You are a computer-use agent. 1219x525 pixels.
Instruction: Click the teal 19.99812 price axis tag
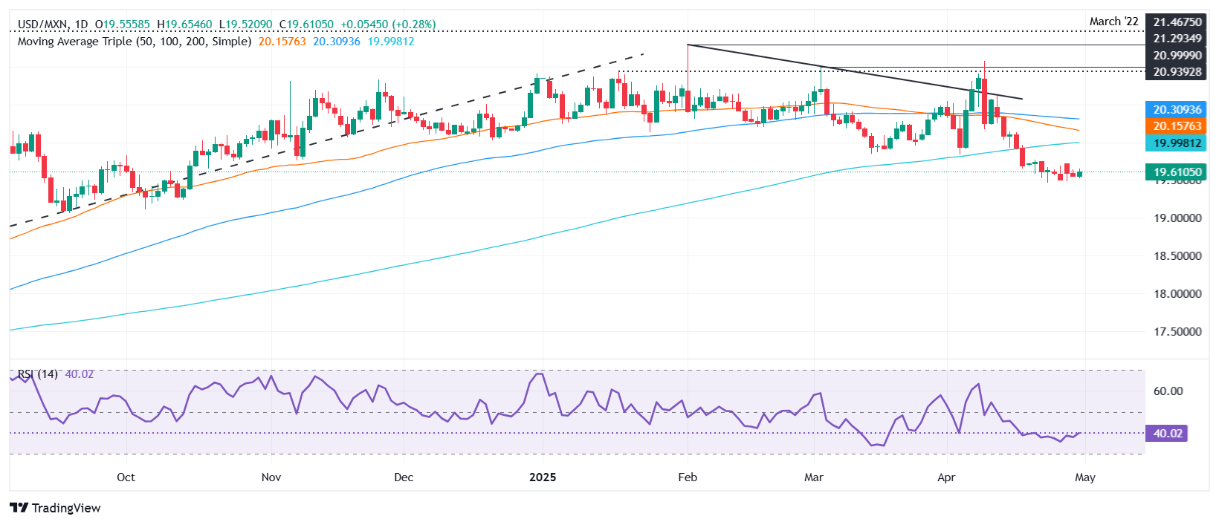point(1177,143)
